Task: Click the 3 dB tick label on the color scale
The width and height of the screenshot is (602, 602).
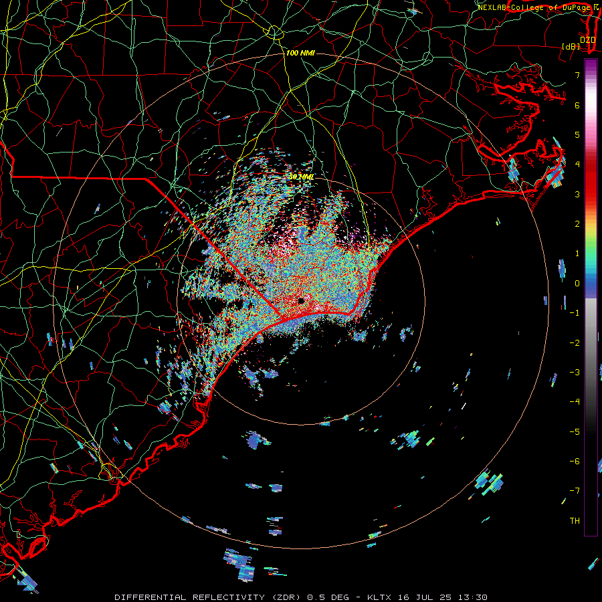Action: tap(577, 194)
